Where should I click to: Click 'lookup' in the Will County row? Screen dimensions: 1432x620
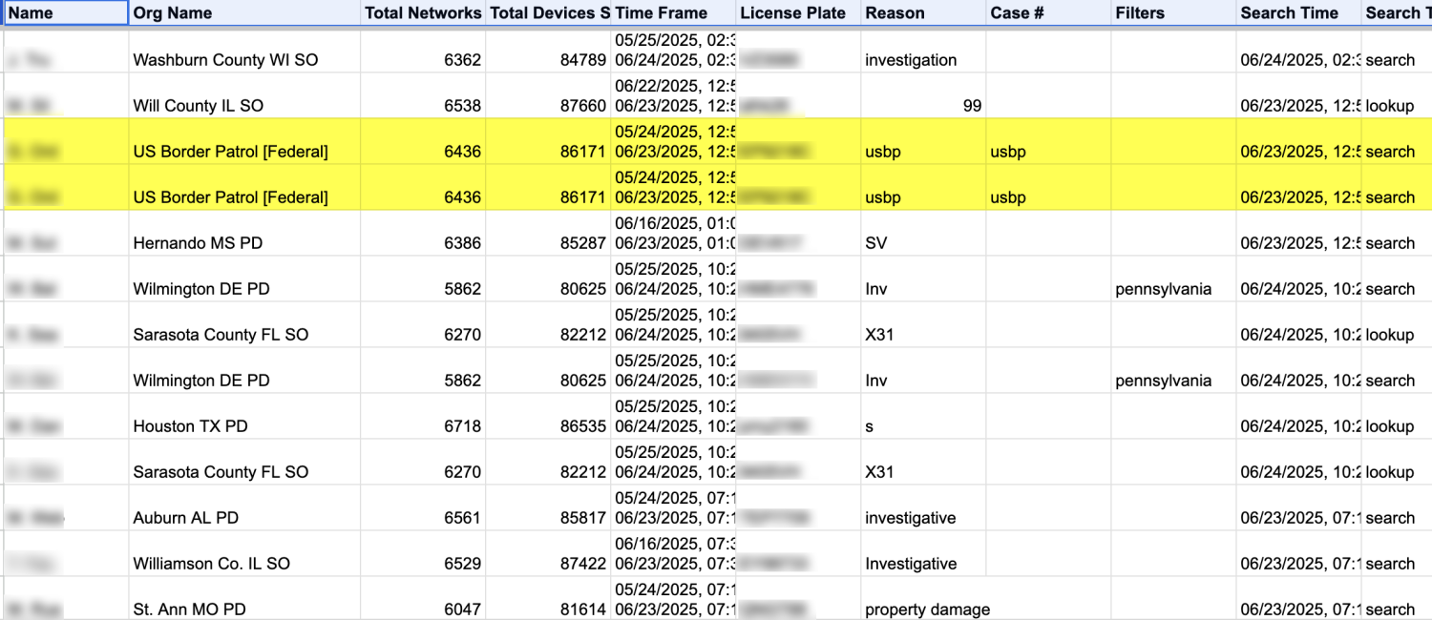click(1390, 106)
